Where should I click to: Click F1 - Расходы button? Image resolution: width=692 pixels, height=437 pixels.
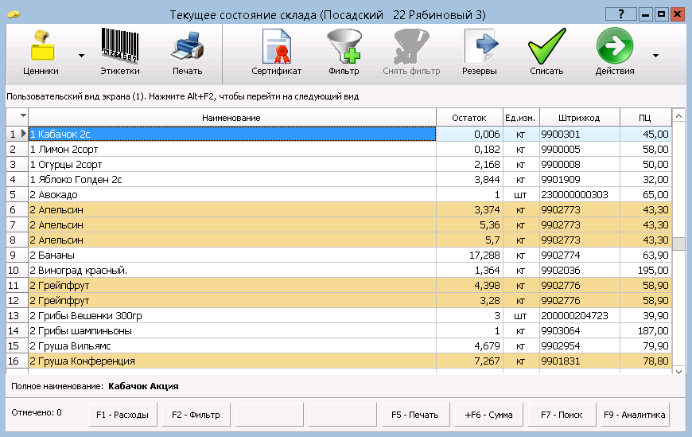(x=122, y=415)
